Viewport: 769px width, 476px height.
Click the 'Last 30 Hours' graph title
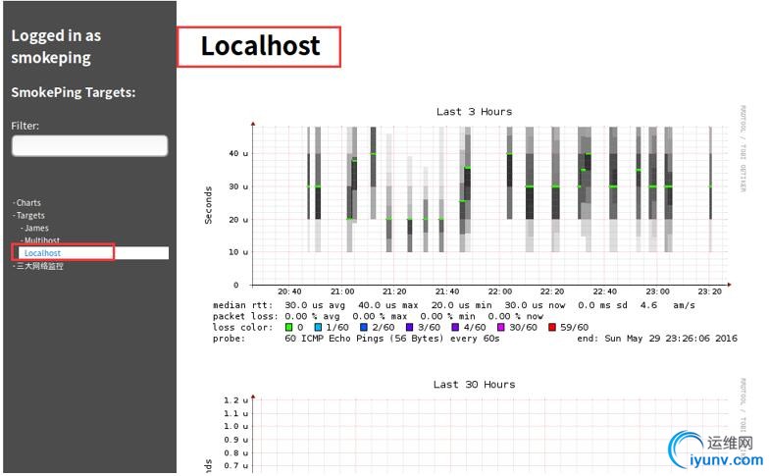point(475,385)
